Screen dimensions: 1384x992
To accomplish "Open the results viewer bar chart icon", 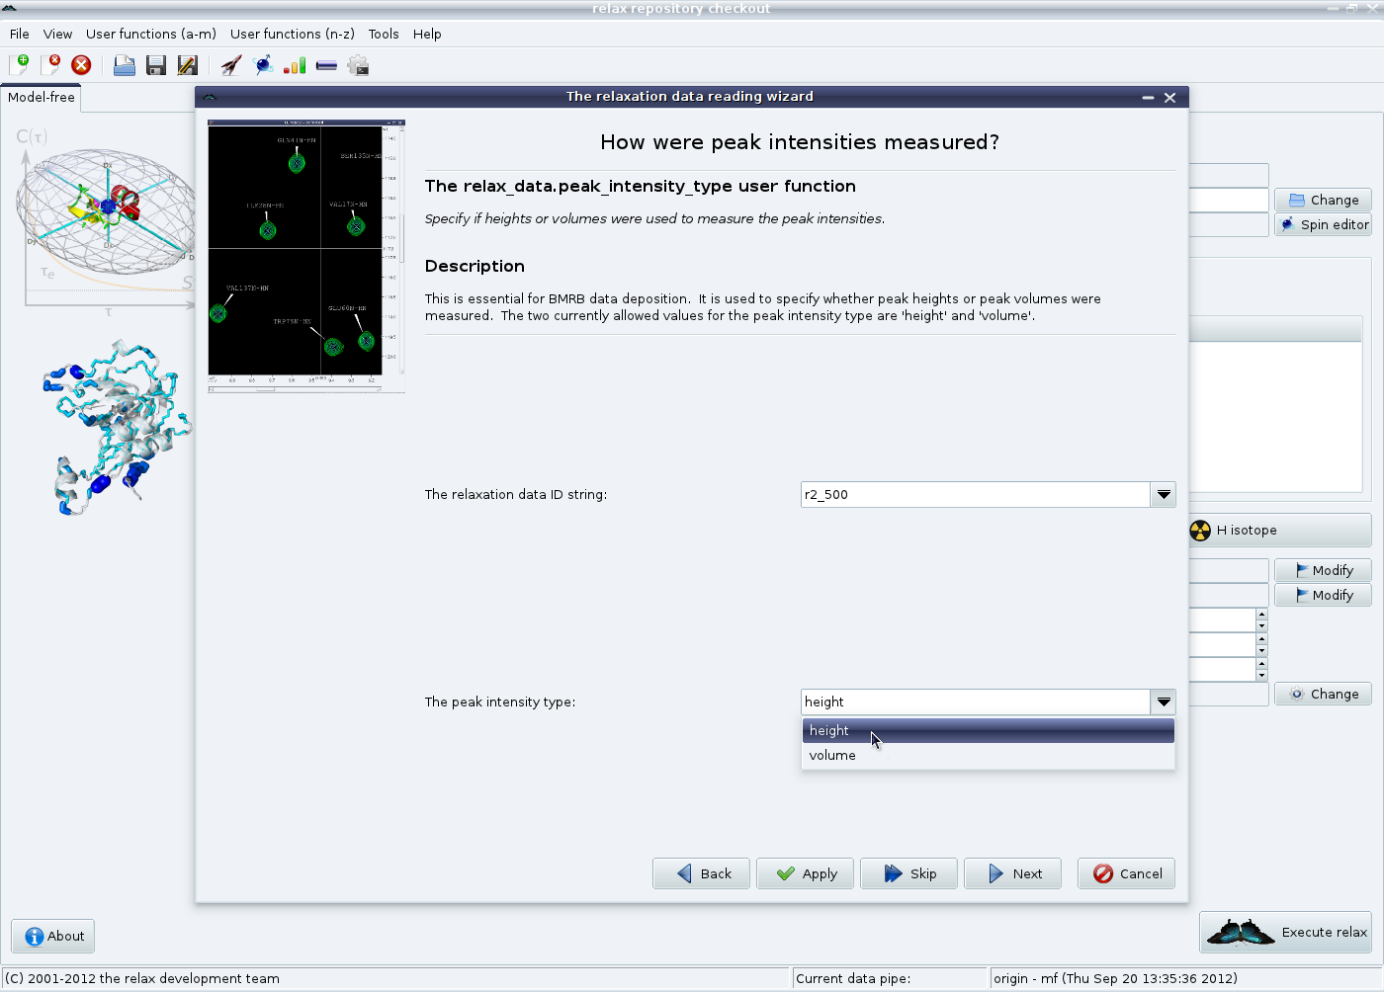I will 295,65.
